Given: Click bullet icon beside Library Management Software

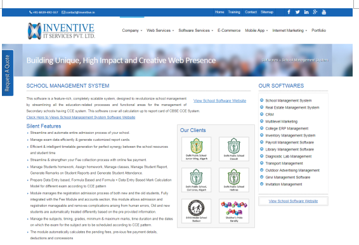Looking at the screenshot, I should coord(262,149).
